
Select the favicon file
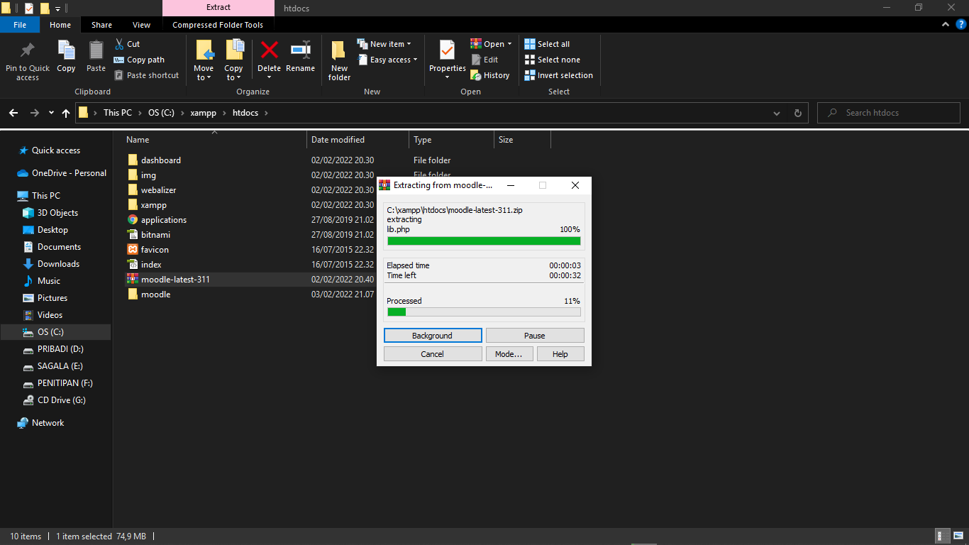click(x=155, y=250)
